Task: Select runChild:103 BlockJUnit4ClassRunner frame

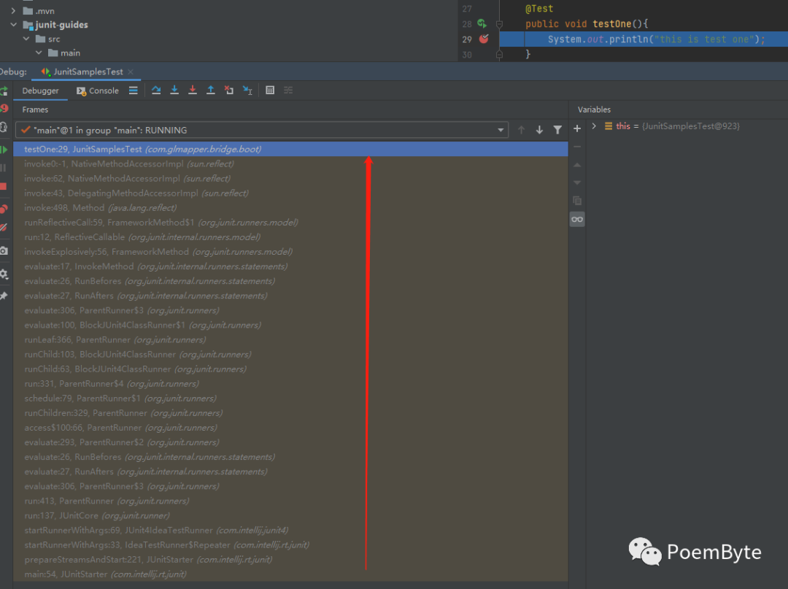Action: coord(290,354)
